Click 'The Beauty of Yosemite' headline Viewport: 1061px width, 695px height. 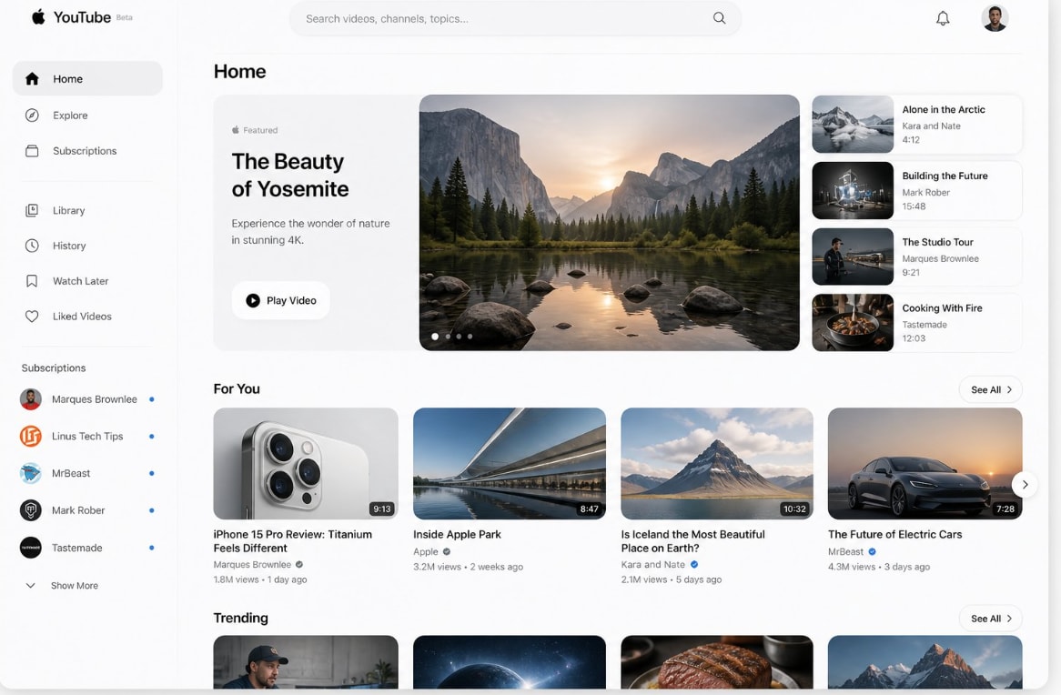[290, 175]
